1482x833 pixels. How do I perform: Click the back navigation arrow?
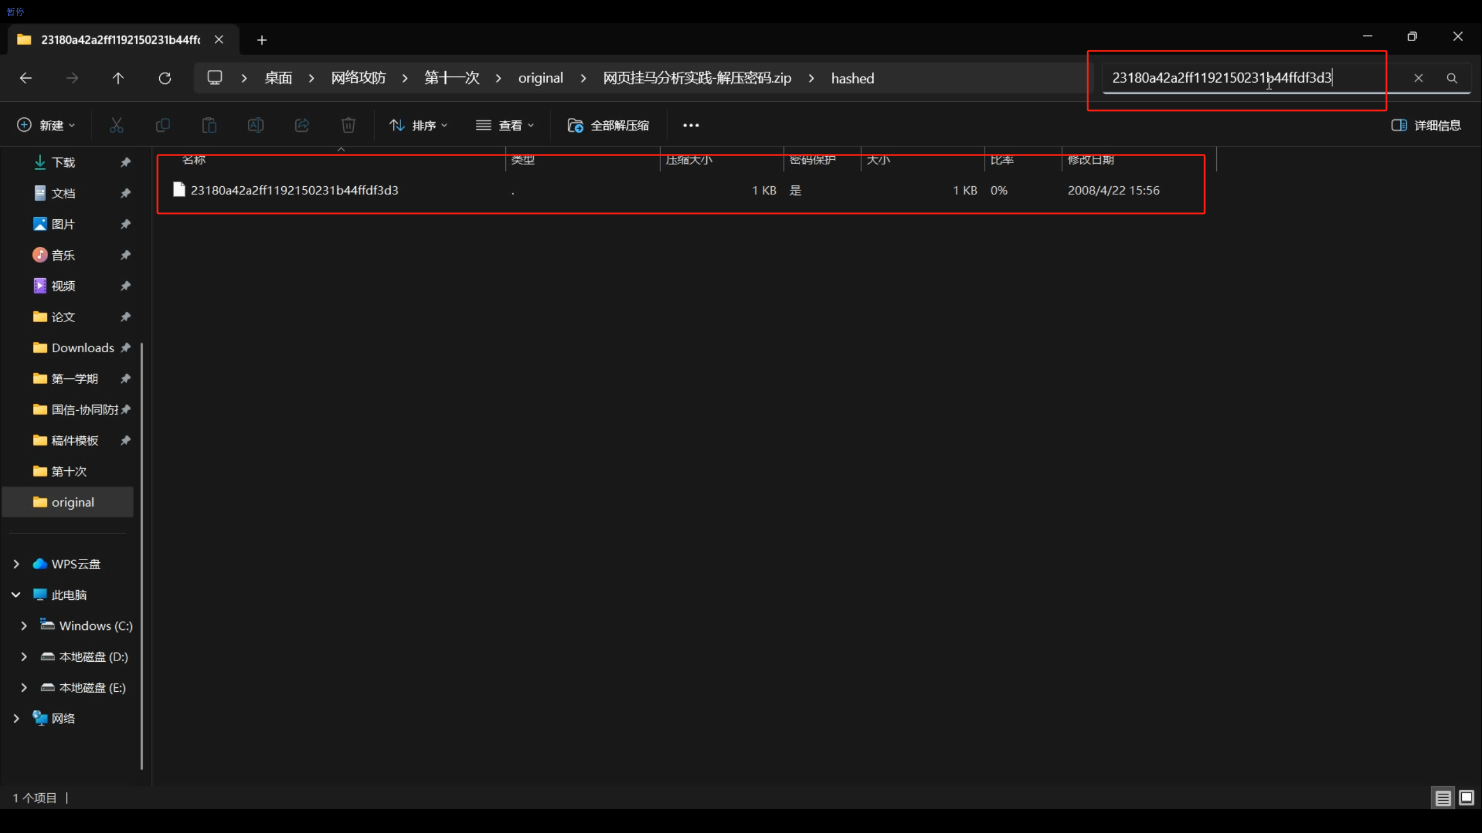[x=25, y=78]
